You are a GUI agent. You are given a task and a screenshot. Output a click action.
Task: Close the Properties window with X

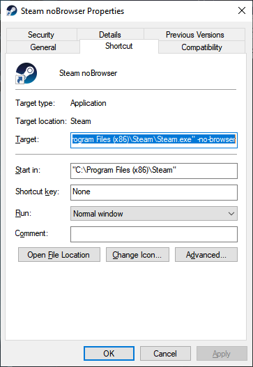point(242,10)
